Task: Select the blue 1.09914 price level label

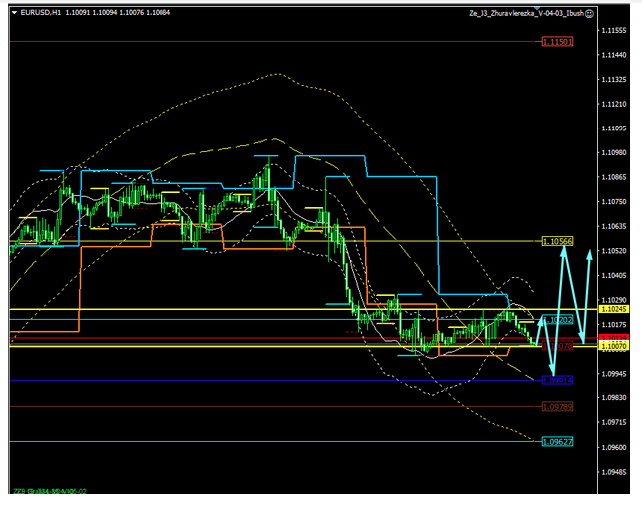Action: [557, 381]
